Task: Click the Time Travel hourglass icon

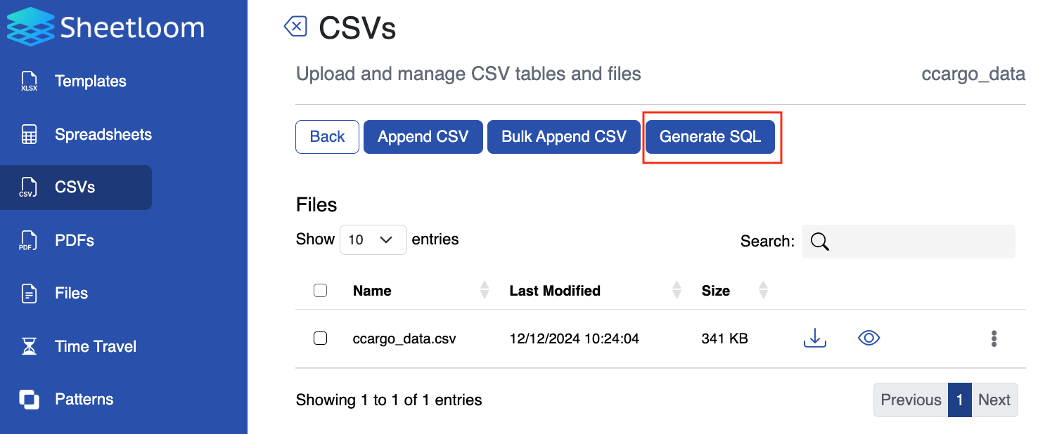Action: tap(29, 346)
